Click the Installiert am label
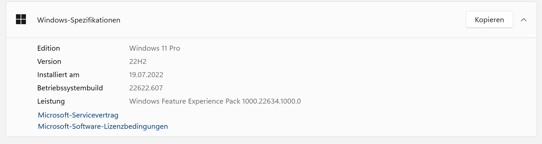542x144 pixels. [x=58, y=75]
